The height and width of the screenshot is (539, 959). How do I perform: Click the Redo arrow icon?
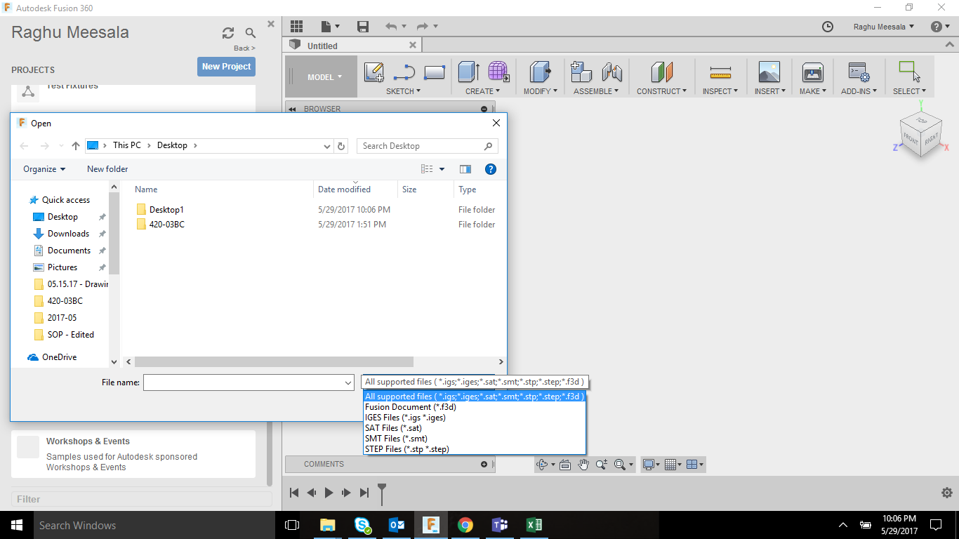[x=423, y=27]
